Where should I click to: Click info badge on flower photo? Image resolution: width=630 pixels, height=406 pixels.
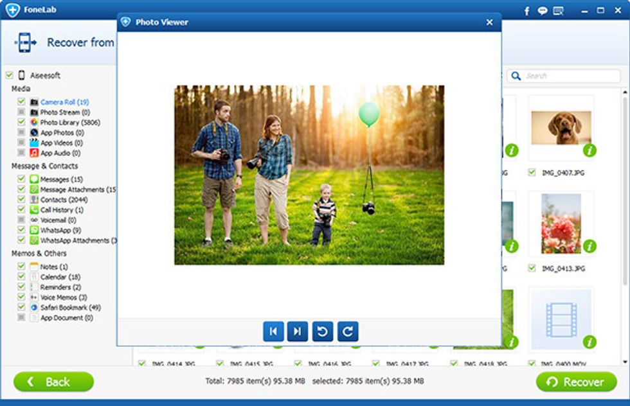coord(589,246)
